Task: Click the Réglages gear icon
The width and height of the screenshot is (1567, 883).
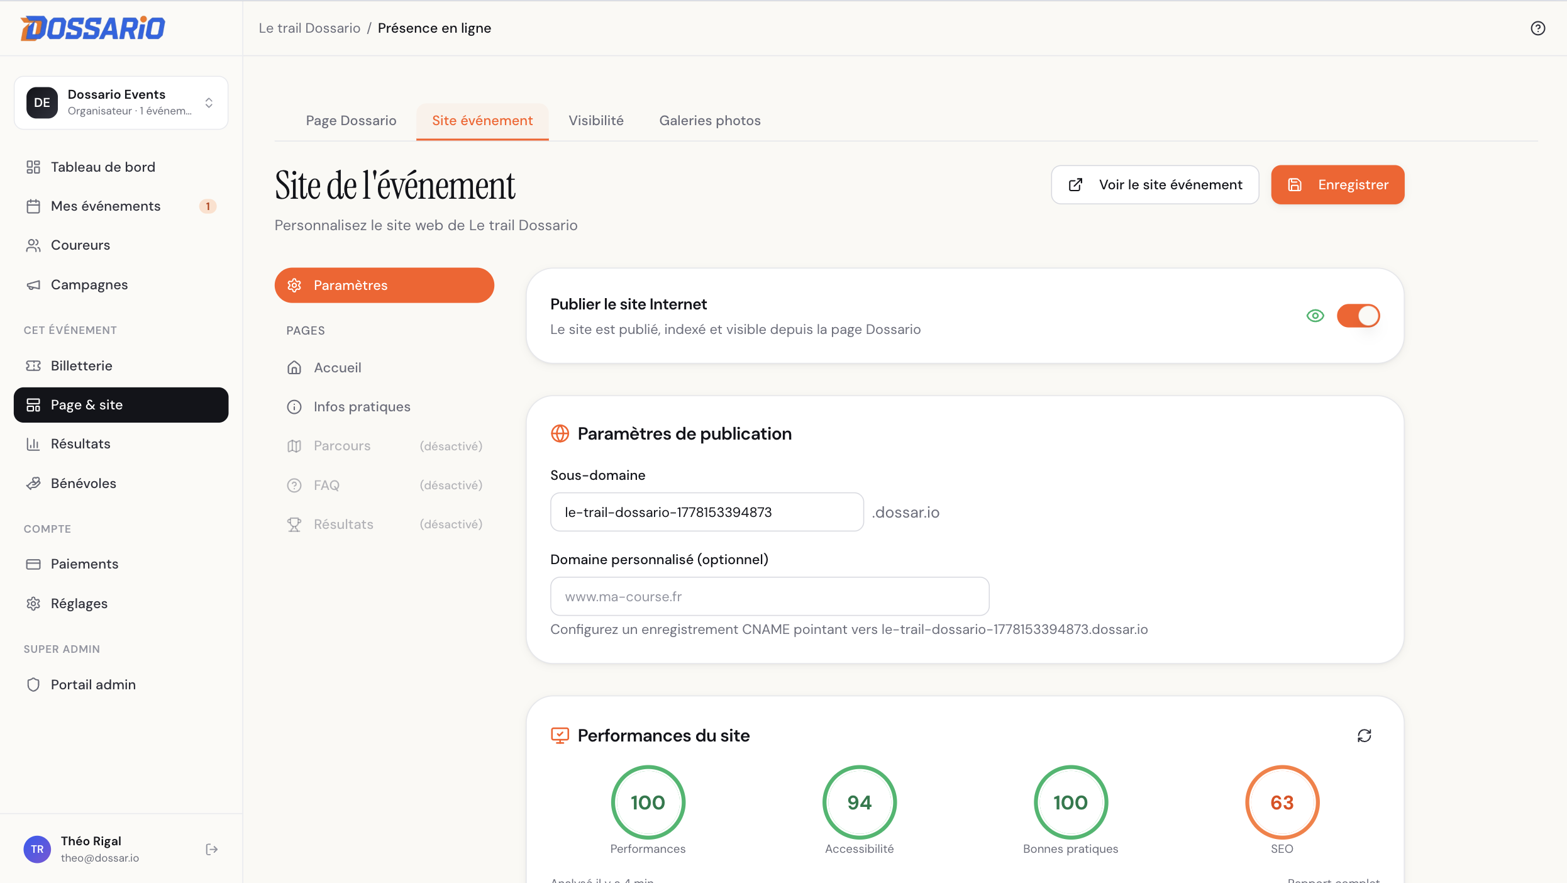Action: click(33, 604)
